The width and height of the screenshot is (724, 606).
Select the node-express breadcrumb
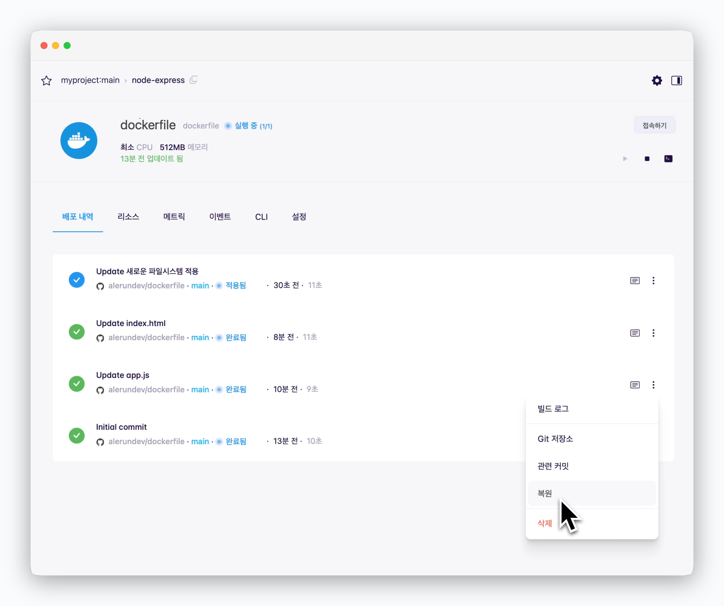click(158, 80)
